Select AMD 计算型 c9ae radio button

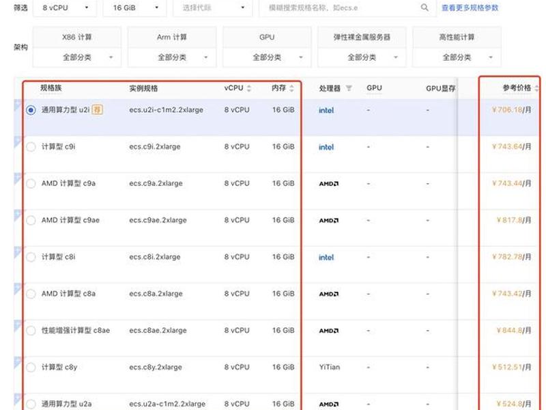[31, 220]
